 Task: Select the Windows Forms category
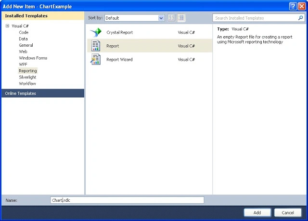coord(33,58)
